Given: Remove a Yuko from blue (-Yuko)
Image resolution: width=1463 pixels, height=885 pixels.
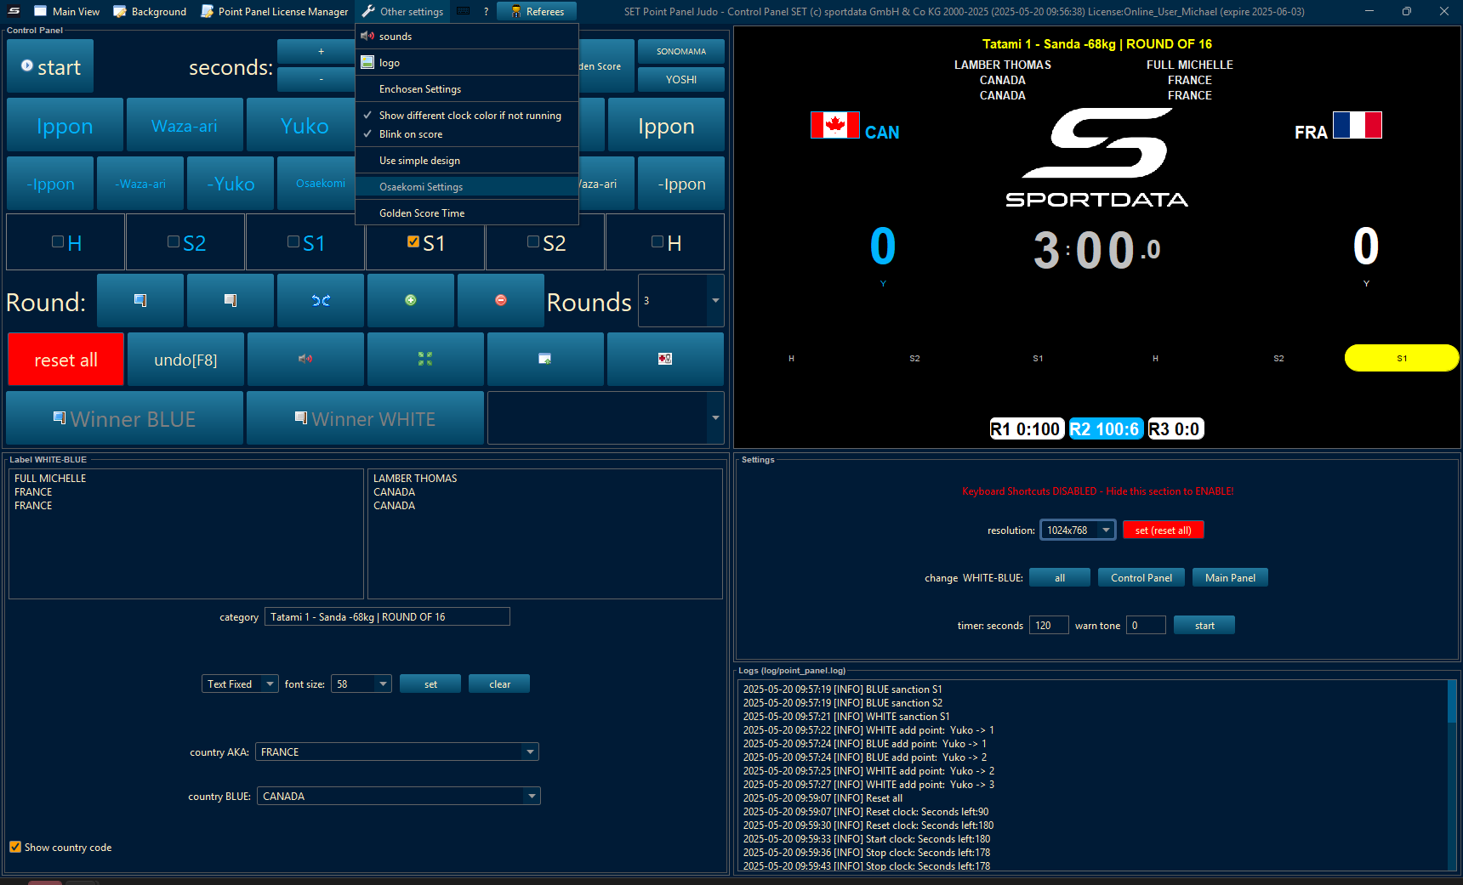Looking at the screenshot, I should tap(231, 184).
